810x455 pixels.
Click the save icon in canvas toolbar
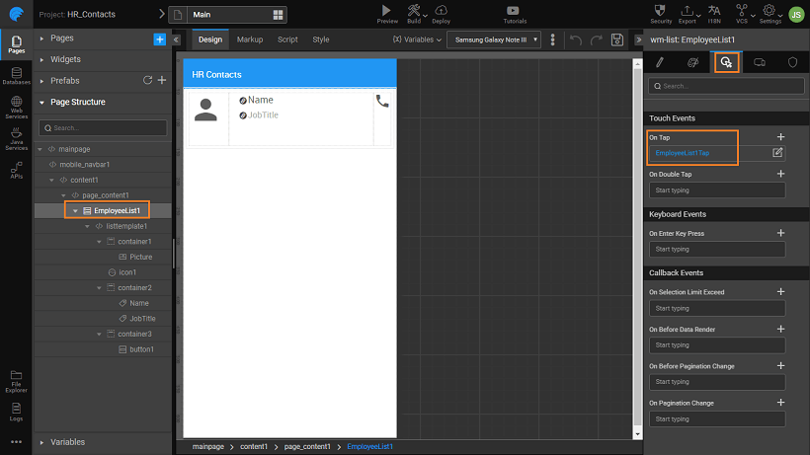pyautogui.click(x=617, y=39)
